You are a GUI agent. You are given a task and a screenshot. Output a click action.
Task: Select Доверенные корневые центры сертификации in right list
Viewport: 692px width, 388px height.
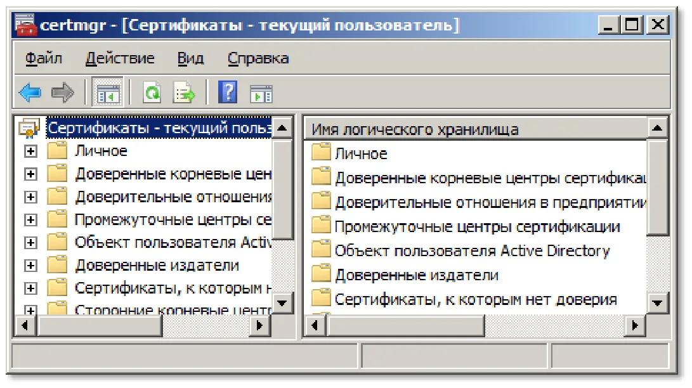[x=490, y=178]
